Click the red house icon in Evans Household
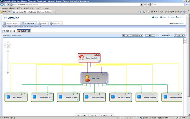This screenshot has height=119, width=190. [x=81, y=57]
